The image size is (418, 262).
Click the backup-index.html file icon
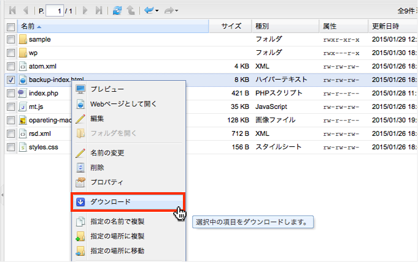23,80
